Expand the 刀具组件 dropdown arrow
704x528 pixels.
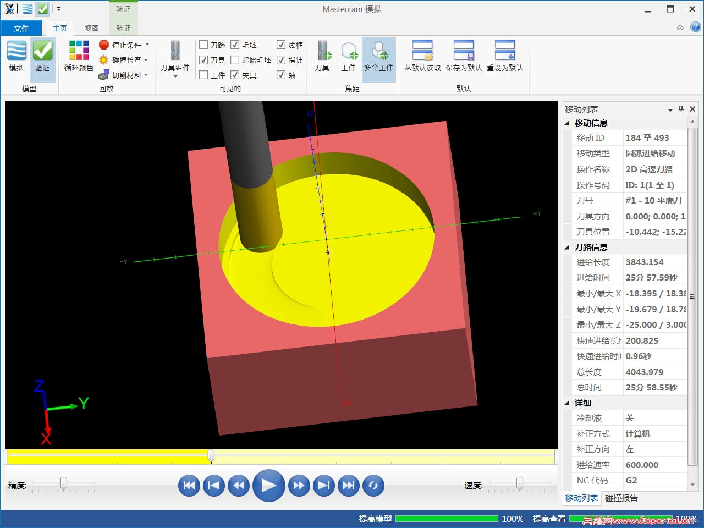point(175,76)
